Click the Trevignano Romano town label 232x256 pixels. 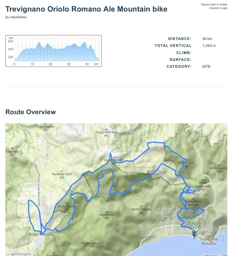(x=209, y=241)
